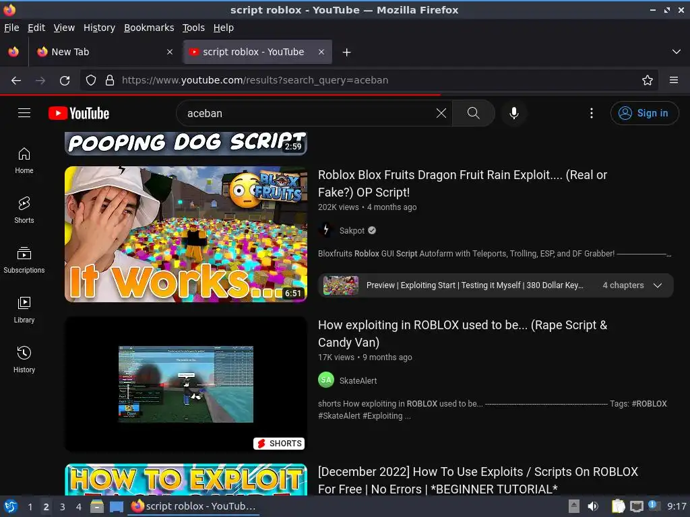Click the clipboard icon in the system tray
Screen dimensions: 690x517
click(x=618, y=506)
